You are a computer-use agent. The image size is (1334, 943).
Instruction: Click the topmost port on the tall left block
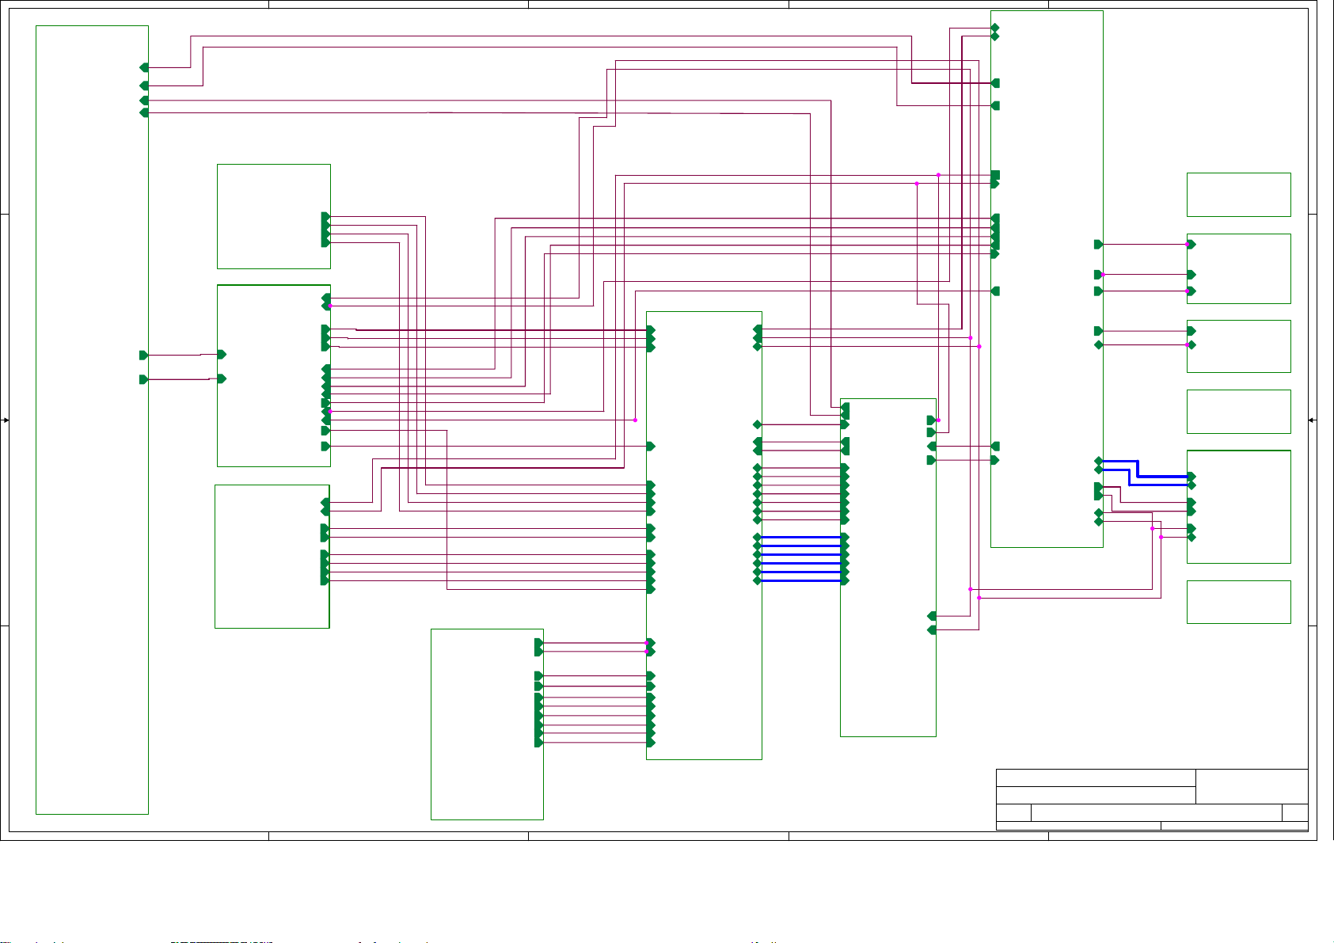[144, 68]
